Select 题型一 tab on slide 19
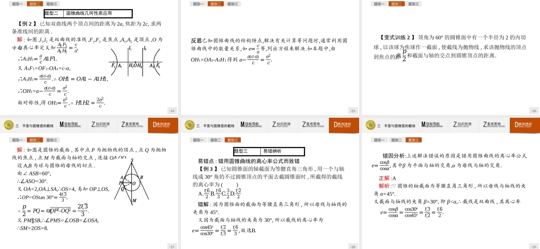The image size is (540, 249). [379, 140]
